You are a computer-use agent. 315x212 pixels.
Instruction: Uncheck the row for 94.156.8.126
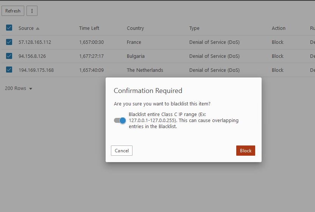click(9, 56)
